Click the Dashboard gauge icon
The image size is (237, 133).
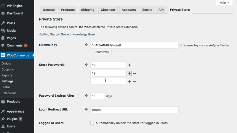pyautogui.click(x=3, y=13)
